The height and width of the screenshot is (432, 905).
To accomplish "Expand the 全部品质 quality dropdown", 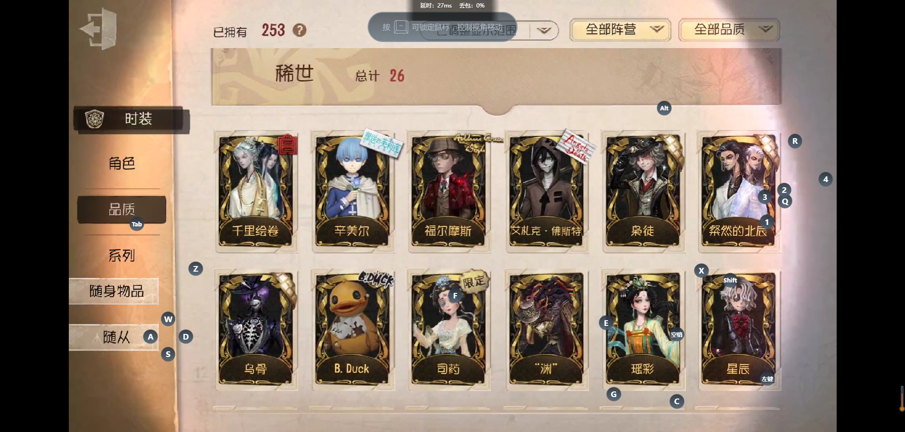I will [x=729, y=30].
